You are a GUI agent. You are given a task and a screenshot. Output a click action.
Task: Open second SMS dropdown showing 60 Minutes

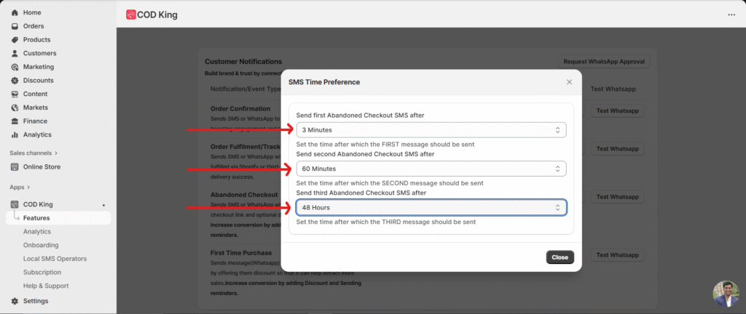pos(431,169)
